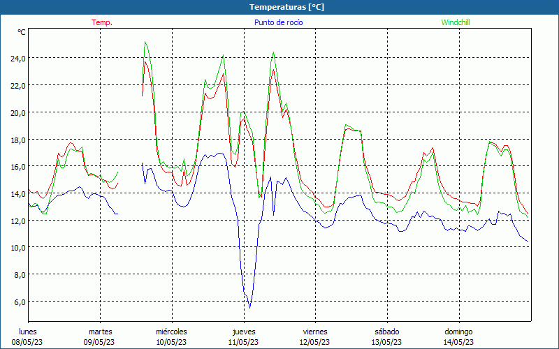Click the 8,0 y-axis value

click(x=20, y=274)
